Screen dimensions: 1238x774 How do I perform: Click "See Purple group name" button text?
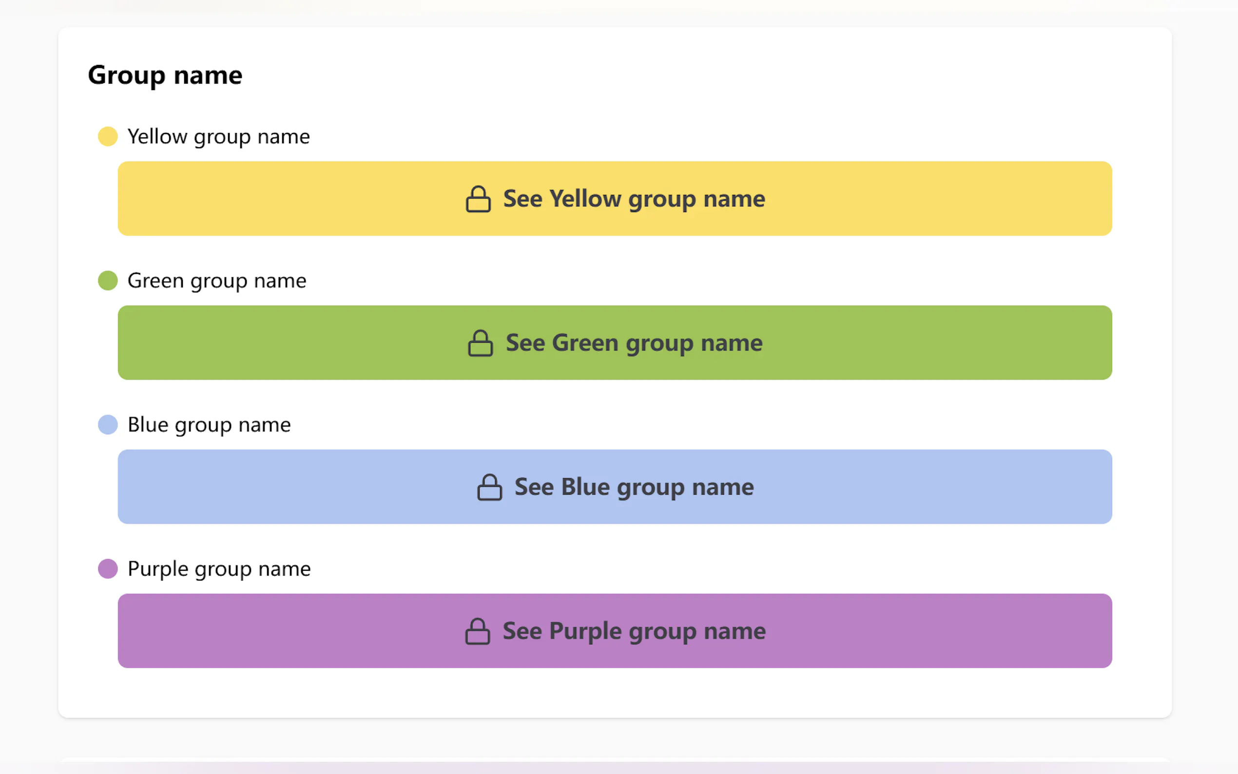coord(634,631)
